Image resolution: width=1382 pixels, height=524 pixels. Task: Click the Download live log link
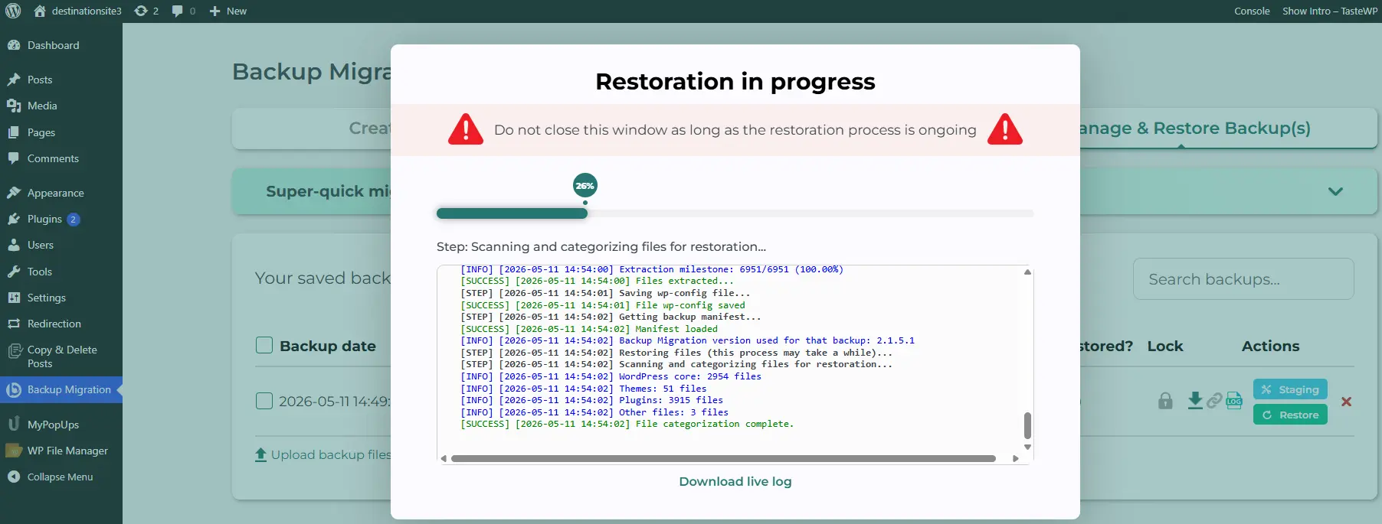(x=735, y=481)
